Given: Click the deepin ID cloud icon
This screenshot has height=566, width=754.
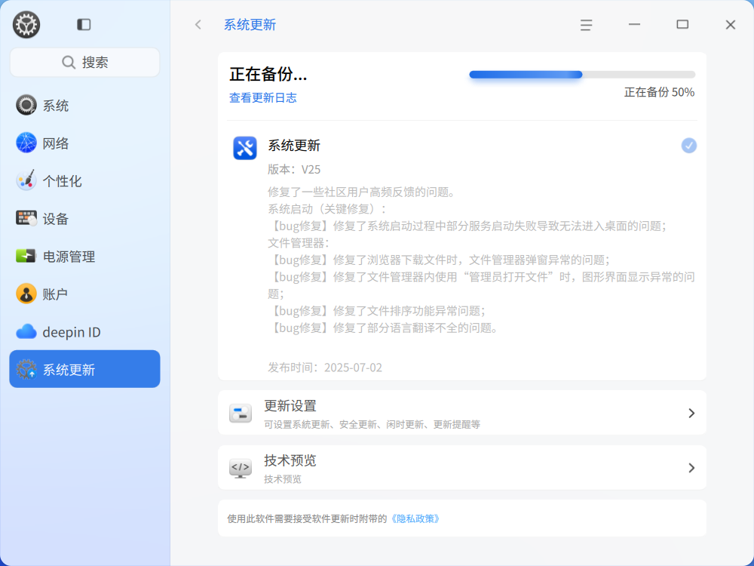Looking at the screenshot, I should [26, 331].
